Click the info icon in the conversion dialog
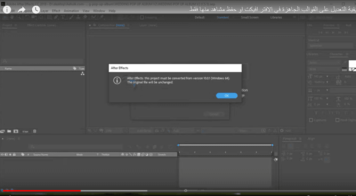This screenshot has height=196, width=356. click(117, 80)
